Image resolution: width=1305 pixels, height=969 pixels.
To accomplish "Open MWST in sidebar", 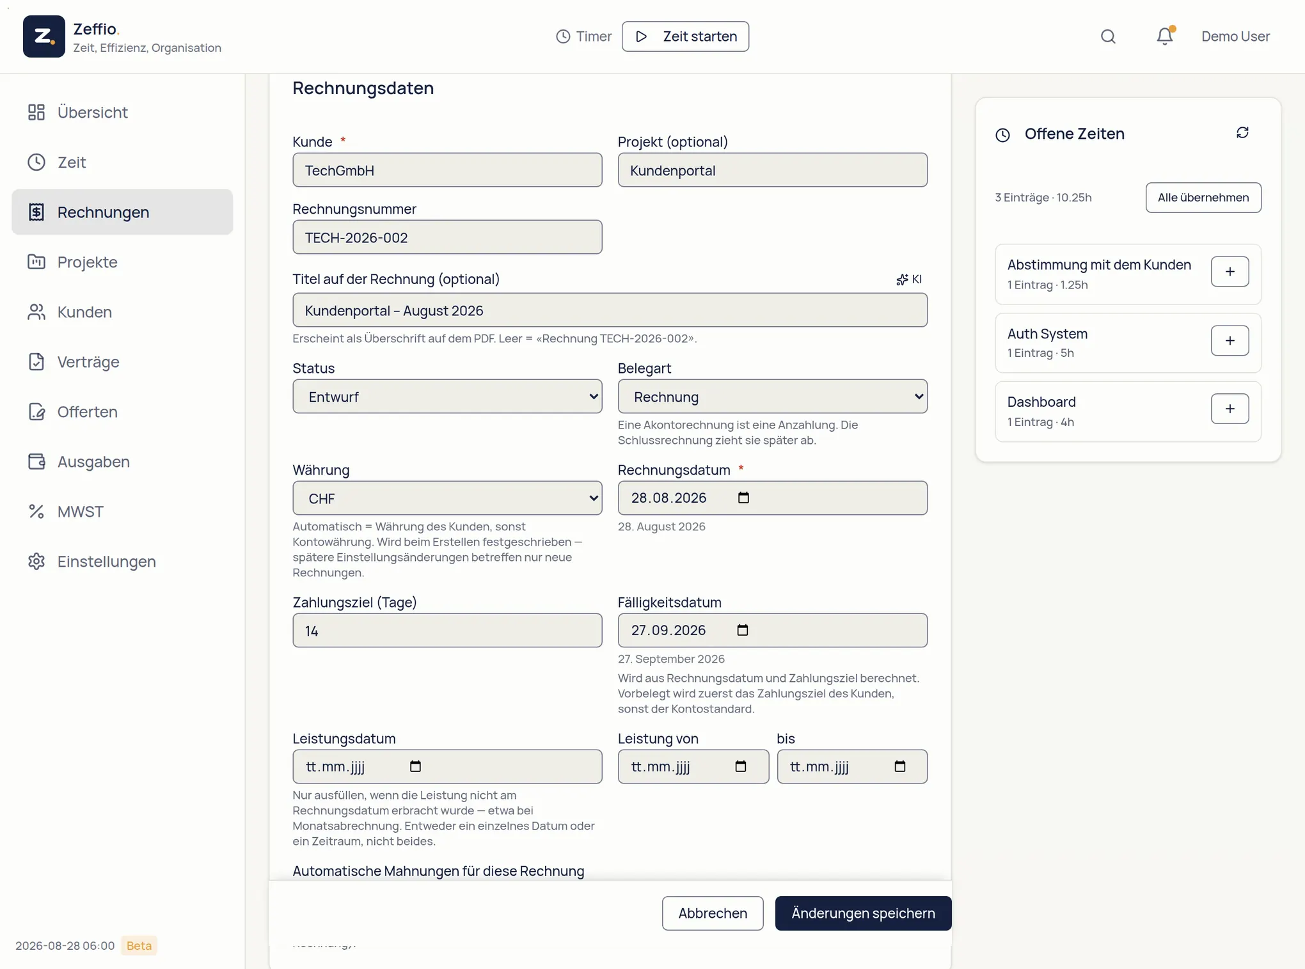I will pyautogui.click(x=122, y=511).
